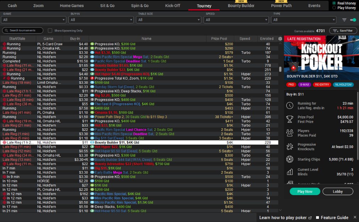This screenshot has height=222, width=359.
Task: Sort by the Prize Pool column header
Action: pos(219,39)
